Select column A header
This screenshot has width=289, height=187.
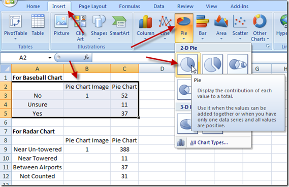click(x=38, y=69)
